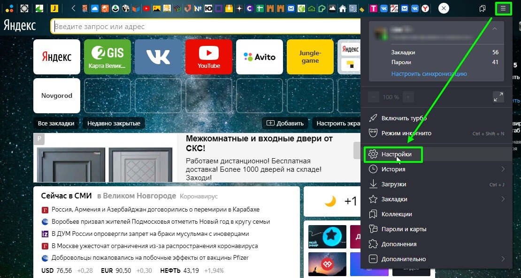Decrease the zoom with the minus button
This screenshot has width=521, height=278.
click(x=374, y=97)
